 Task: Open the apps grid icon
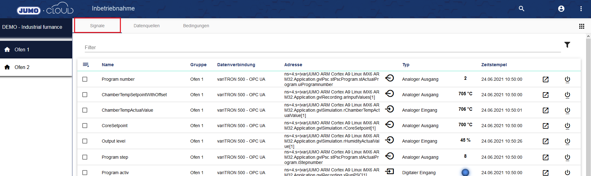581,26
